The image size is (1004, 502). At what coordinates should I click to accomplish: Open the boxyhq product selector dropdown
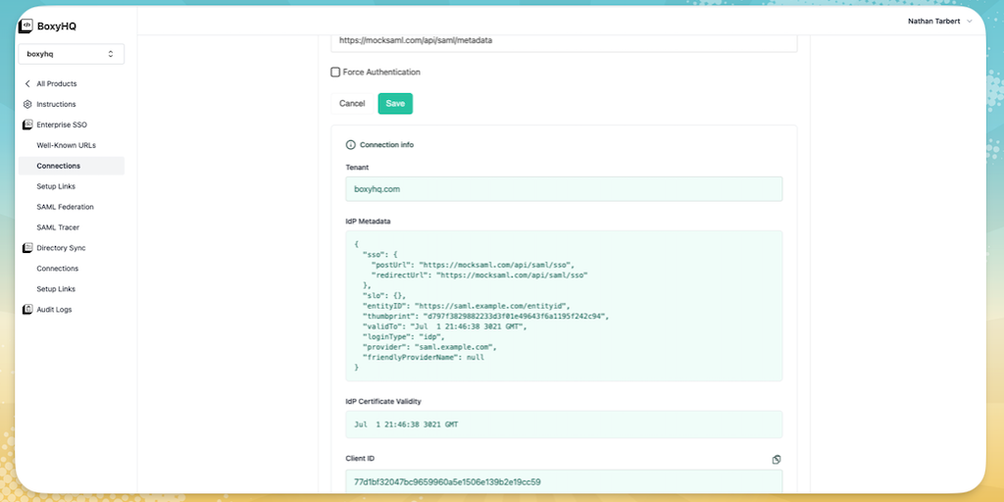(x=71, y=54)
